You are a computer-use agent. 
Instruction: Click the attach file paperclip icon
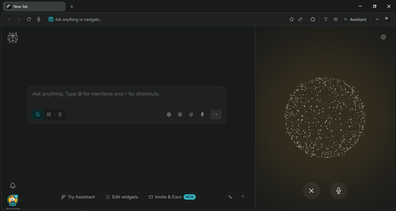[x=191, y=115]
